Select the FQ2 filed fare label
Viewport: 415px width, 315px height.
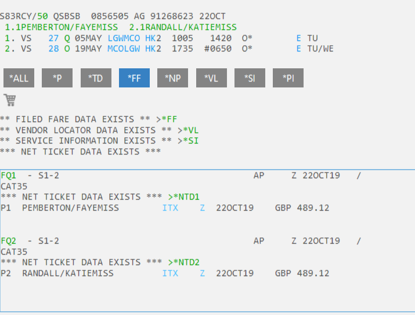click(x=9, y=241)
